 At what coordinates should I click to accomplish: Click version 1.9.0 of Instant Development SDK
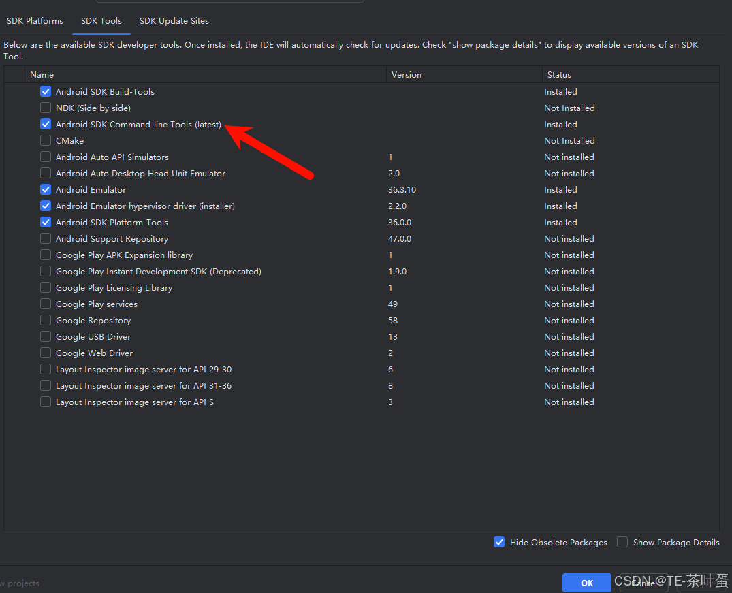pos(397,271)
